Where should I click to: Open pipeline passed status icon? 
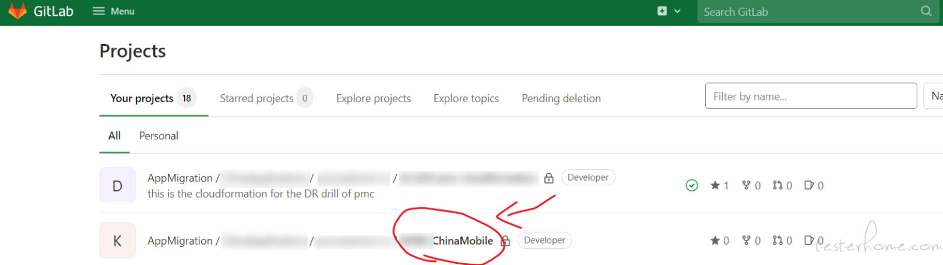point(692,185)
